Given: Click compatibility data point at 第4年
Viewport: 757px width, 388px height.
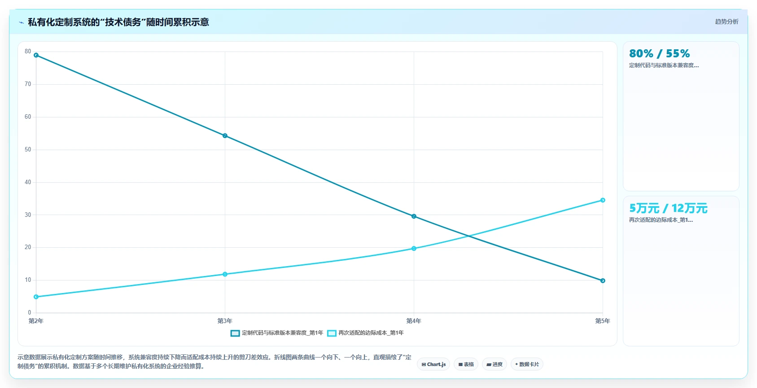Looking at the screenshot, I should [414, 216].
